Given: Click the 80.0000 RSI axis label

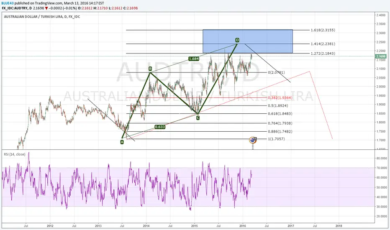Looking at the screenshot, I should [382, 158].
